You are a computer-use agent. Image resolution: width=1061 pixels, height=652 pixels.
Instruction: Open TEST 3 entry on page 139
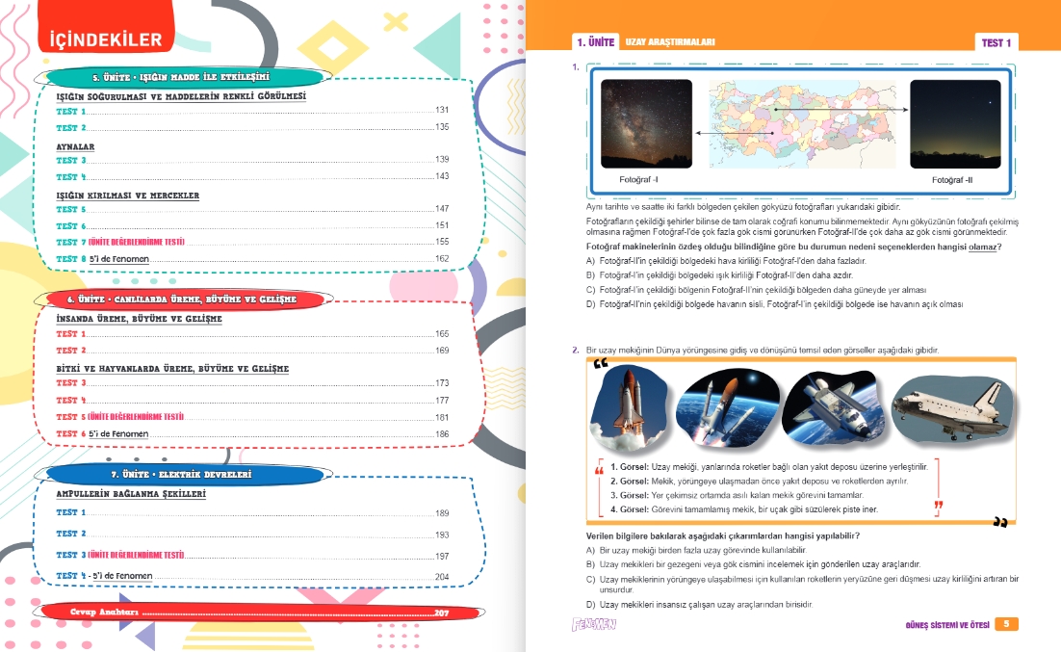pyautogui.click(x=252, y=160)
